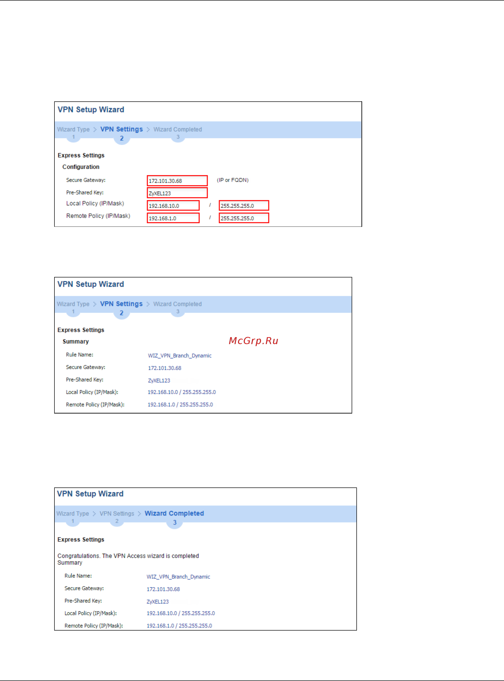The image size is (504, 681).
Task: Select VPN Settings step in first wizard
Action: (x=121, y=129)
